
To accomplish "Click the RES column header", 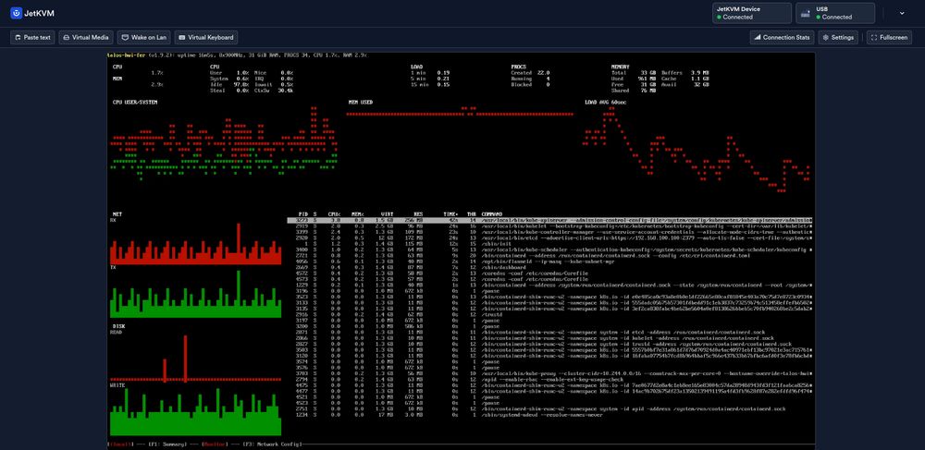I will tap(418, 213).
